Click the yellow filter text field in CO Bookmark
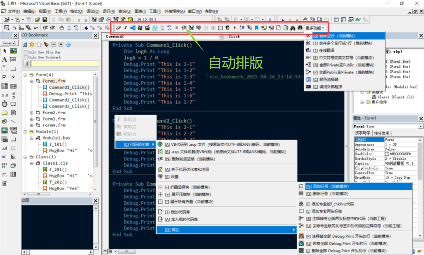The height and width of the screenshot is (255, 424). tap(65, 64)
